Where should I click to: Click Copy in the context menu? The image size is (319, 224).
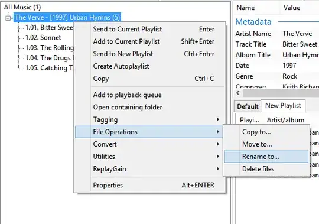click(150, 79)
